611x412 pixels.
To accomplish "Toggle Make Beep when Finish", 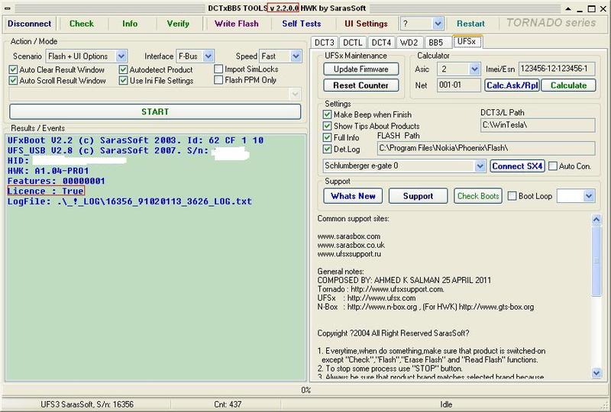I will pos(328,115).
